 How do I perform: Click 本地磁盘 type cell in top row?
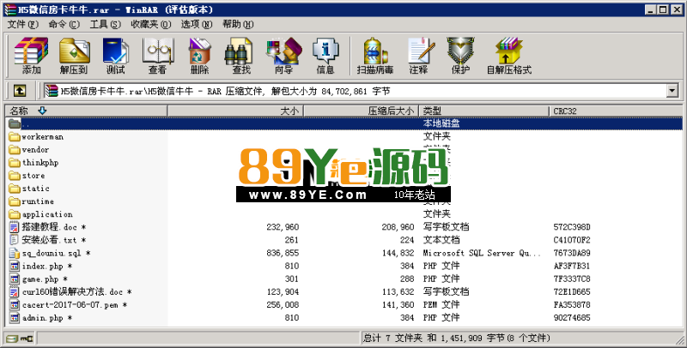pos(441,123)
